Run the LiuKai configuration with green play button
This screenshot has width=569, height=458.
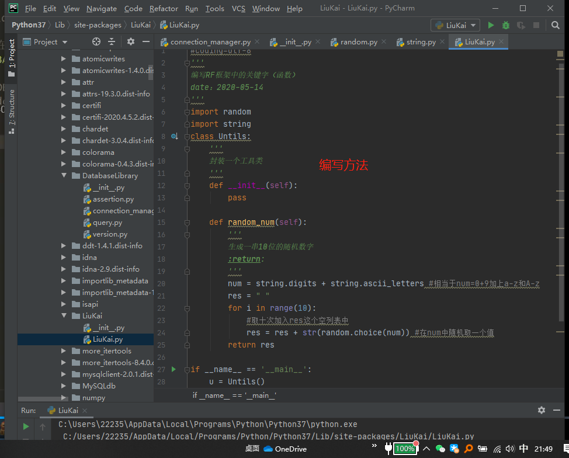[491, 25]
